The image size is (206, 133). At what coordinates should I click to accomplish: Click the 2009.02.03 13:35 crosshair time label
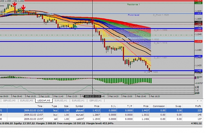click(92, 96)
